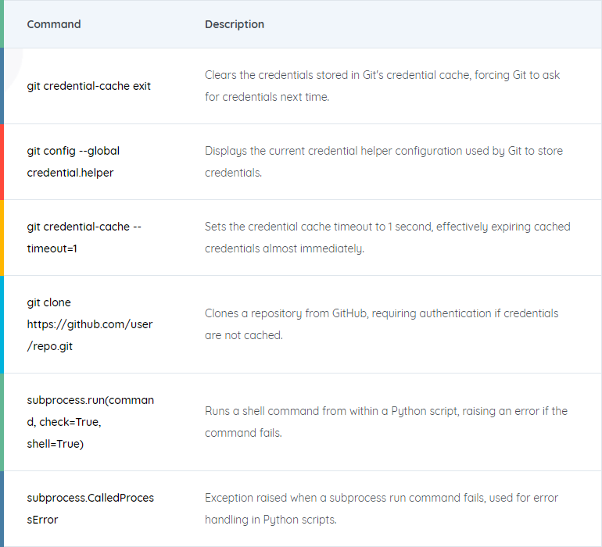Click the cyan color bar beside git clone row
The width and height of the screenshot is (602, 547).
(2, 324)
